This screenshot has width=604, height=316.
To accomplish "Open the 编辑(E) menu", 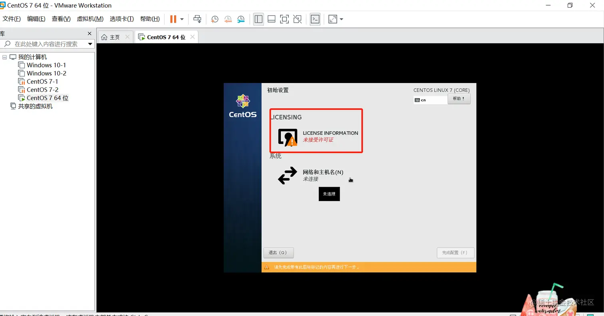I will (36, 19).
